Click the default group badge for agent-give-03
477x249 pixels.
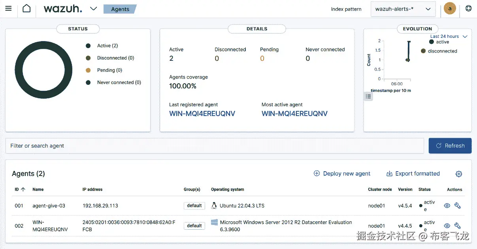(194, 206)
